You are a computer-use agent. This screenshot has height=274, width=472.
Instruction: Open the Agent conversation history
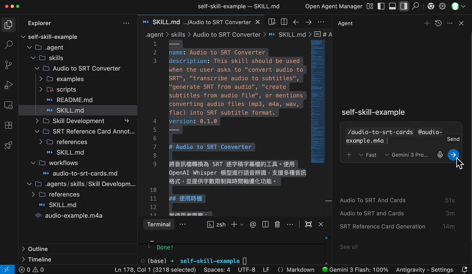click(438, 23)
